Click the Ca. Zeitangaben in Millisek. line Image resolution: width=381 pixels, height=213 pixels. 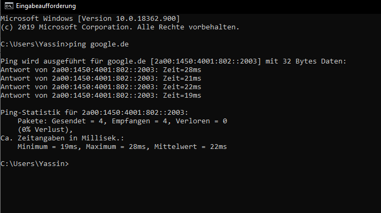coord(62,138)
